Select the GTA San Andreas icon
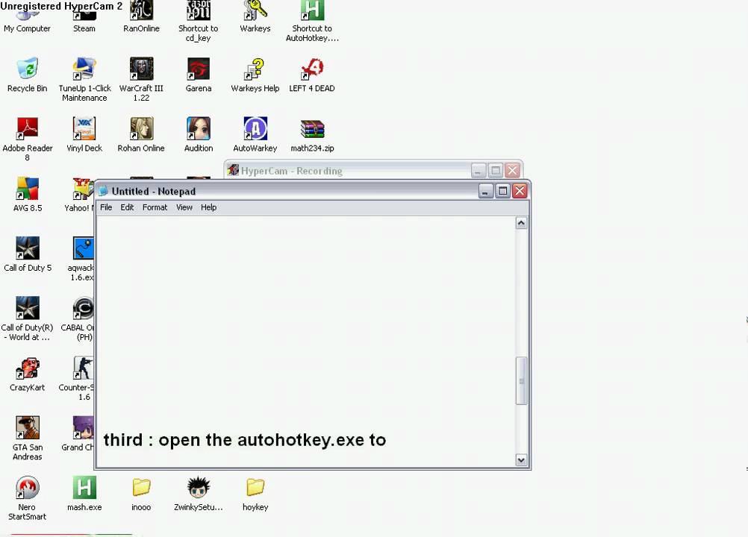Screen dimensions: 748x537 [27, 439]
